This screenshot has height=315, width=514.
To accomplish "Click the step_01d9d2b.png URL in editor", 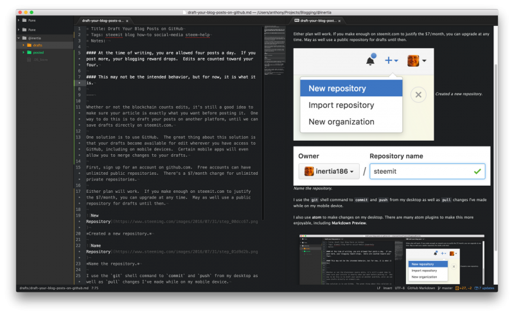I will [x=186, y=251].
